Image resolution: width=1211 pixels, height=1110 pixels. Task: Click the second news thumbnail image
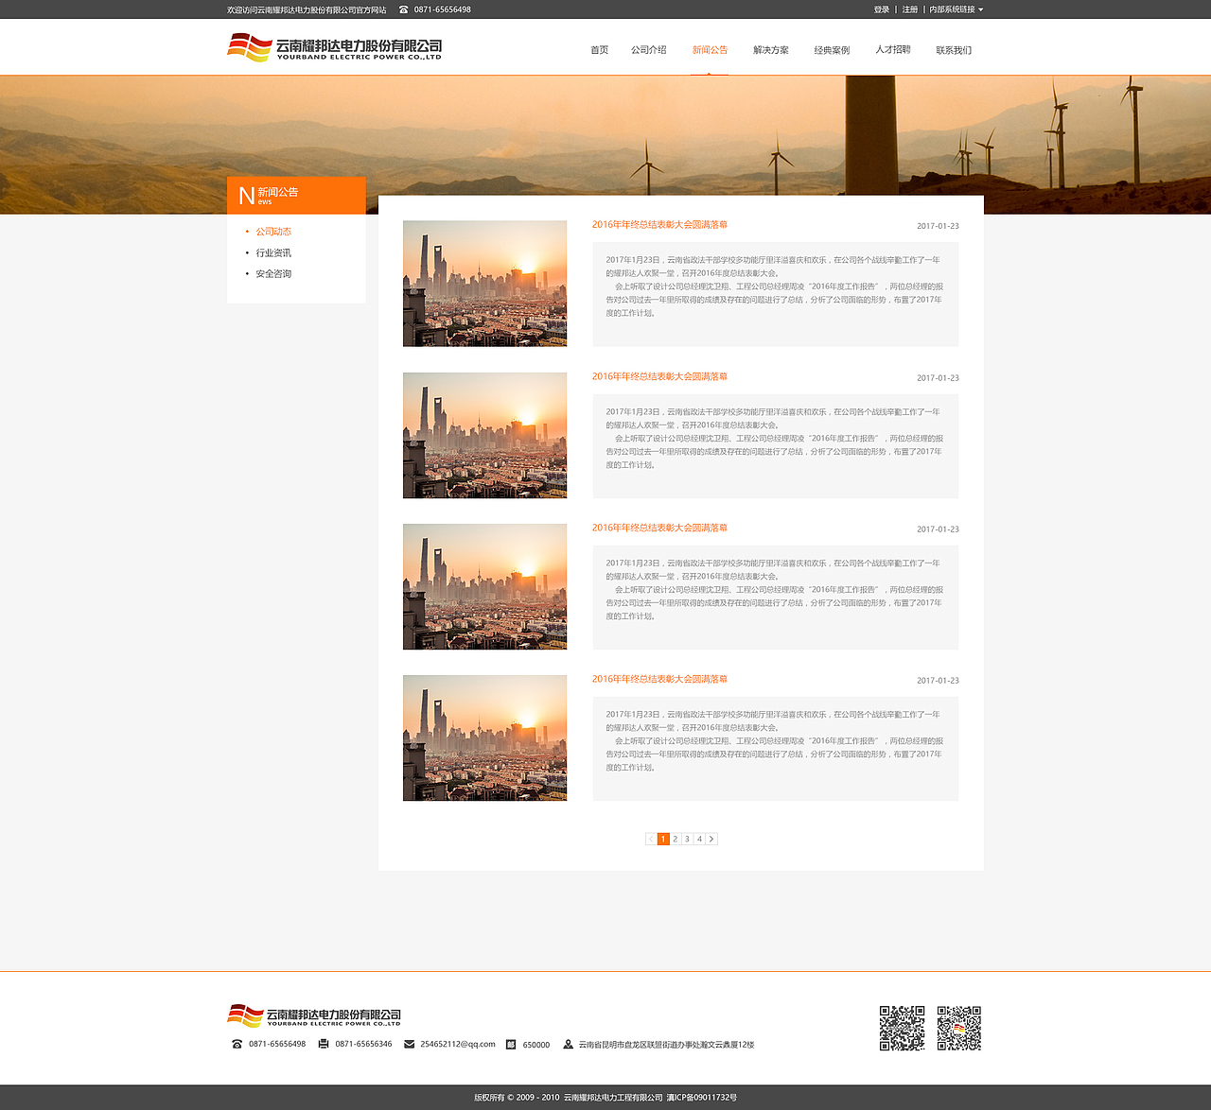[484, 435]
